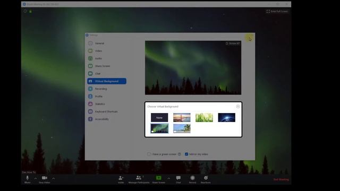Select the Virtual Background settings tab
The image size is (340, 191).
(107, 81)
